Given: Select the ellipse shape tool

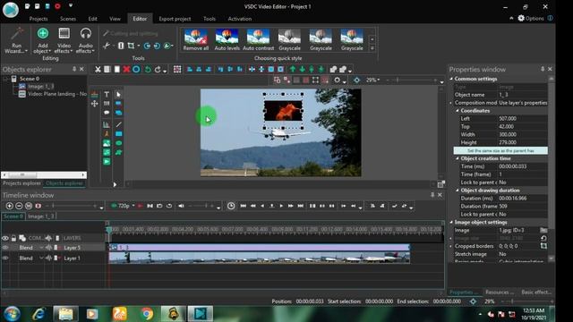Looking at the screenshot, I should coord(118,143).
